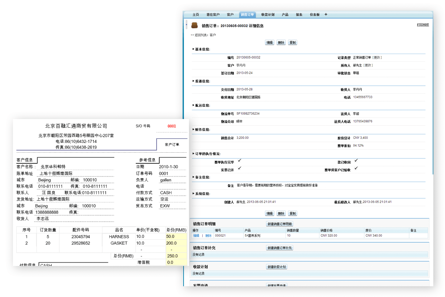
Task: Toggle the 整单货客户已验收 checkbox
Action: [356, 168]
